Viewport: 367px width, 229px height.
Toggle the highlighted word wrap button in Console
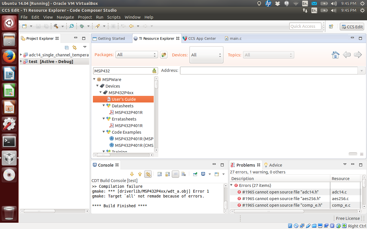click(x=175, y=174)
